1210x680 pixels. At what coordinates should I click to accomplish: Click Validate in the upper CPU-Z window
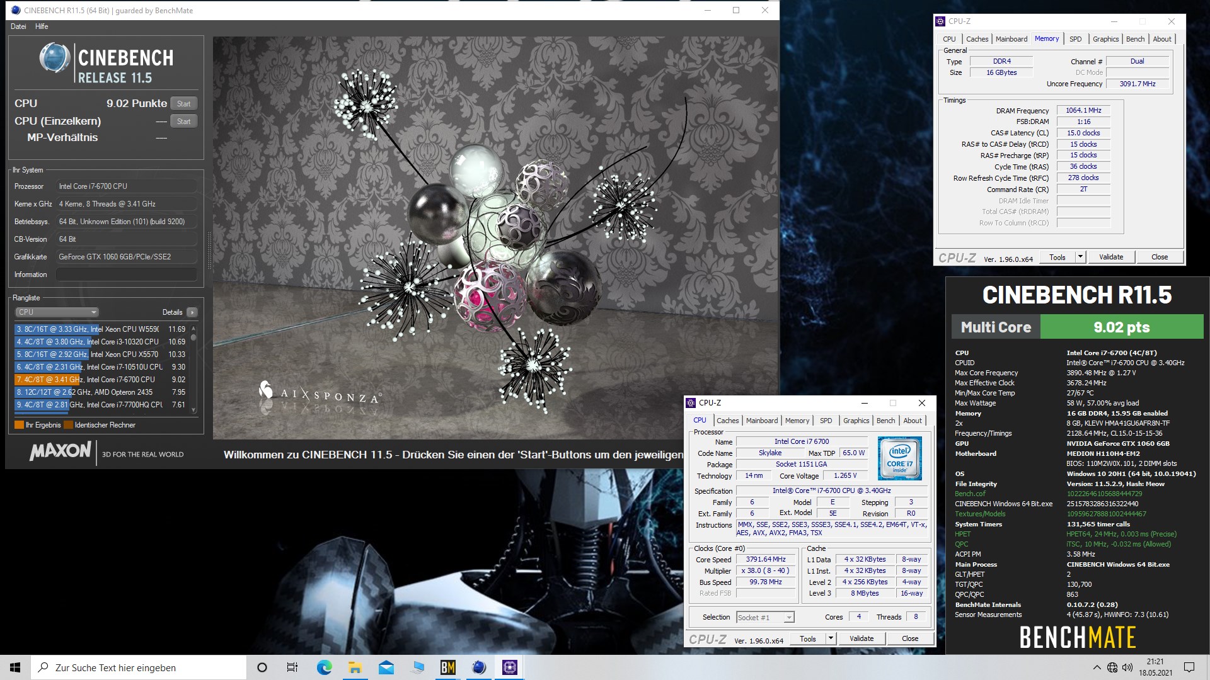[x=1111, y=258]
